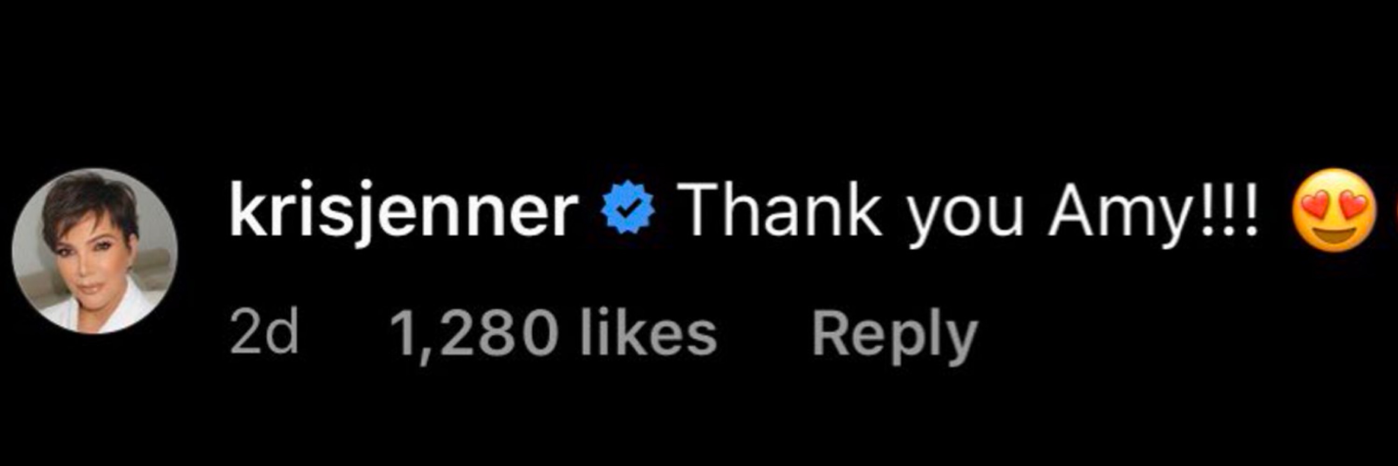Screen dimensions: 1398x466
Task: Open the krisjenner profile picture
Action: 95,251
